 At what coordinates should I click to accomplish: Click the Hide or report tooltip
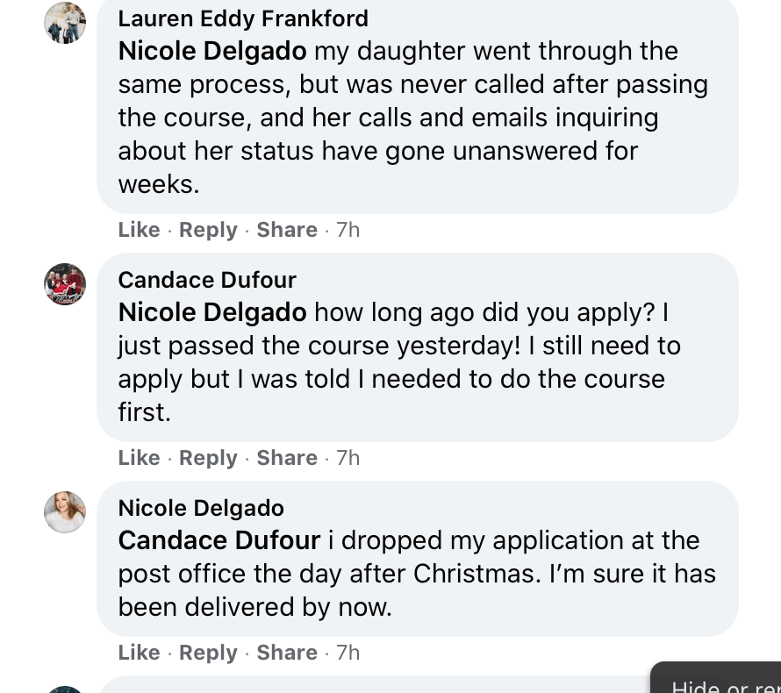[x=720, y=681]
